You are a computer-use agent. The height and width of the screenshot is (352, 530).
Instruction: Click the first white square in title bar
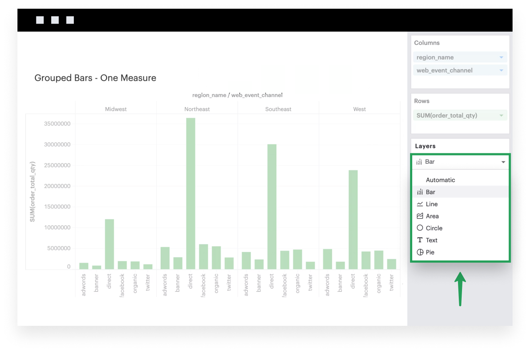point(40,20)
